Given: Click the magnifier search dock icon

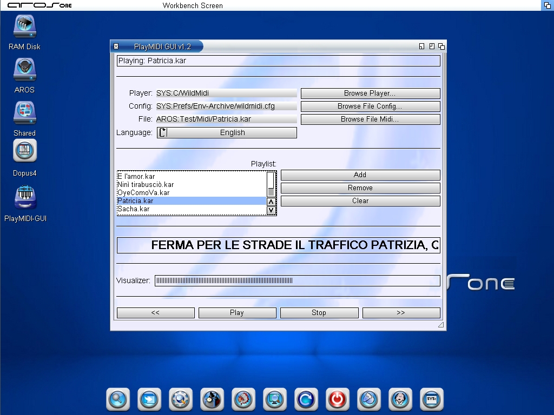Looking at the screenshot, I should point(118,399).
